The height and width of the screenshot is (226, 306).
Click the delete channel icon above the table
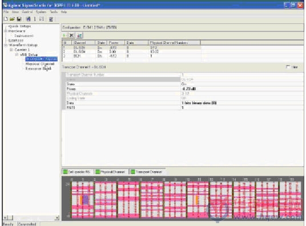tap(71, 35)
